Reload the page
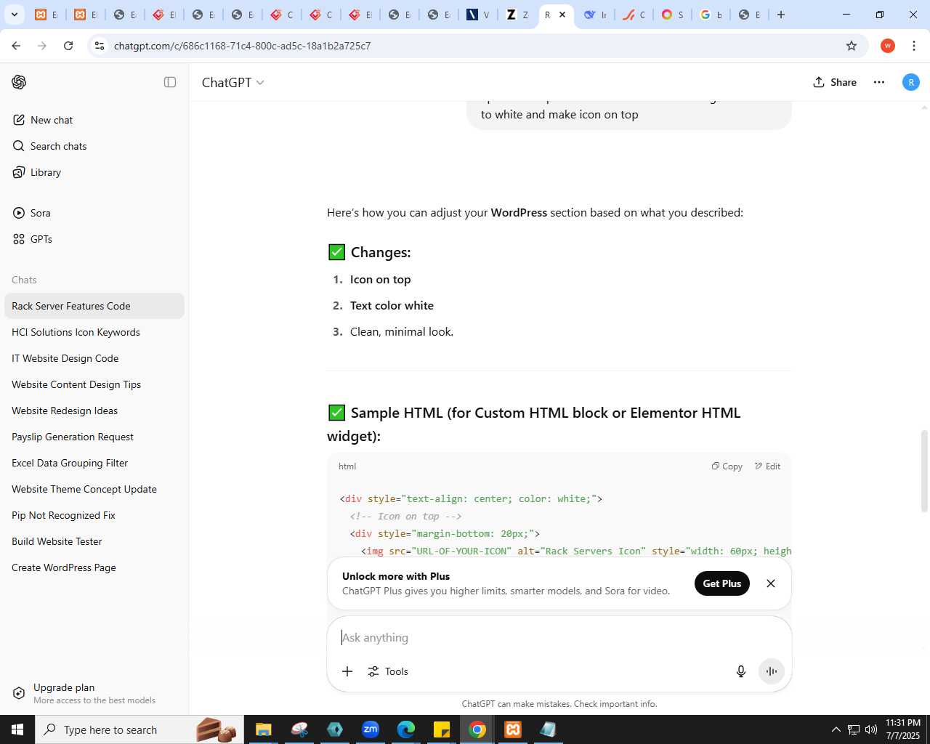 point(68,46)
